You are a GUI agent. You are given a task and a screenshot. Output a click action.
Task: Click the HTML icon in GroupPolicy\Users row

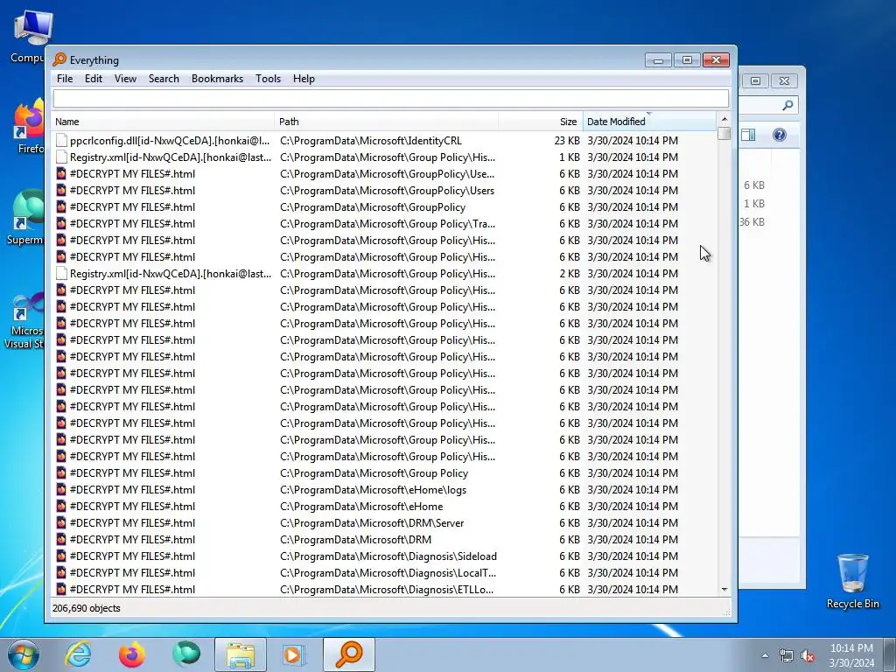click(61, 190)
